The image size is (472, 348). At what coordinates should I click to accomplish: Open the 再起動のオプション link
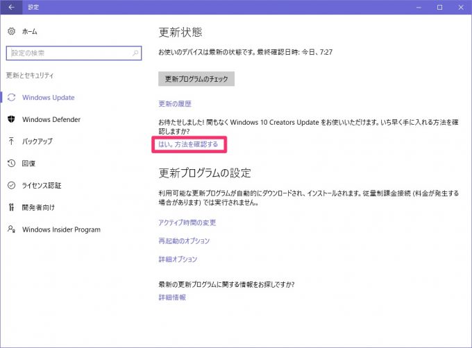tap(184, 241)
